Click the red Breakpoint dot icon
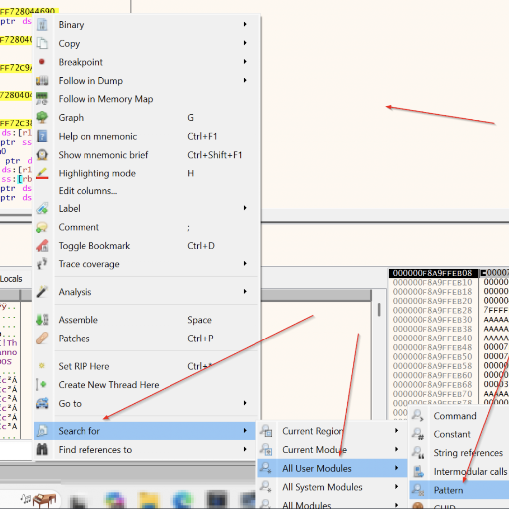Screen dimensions: 509x509 tap(42, 62)
